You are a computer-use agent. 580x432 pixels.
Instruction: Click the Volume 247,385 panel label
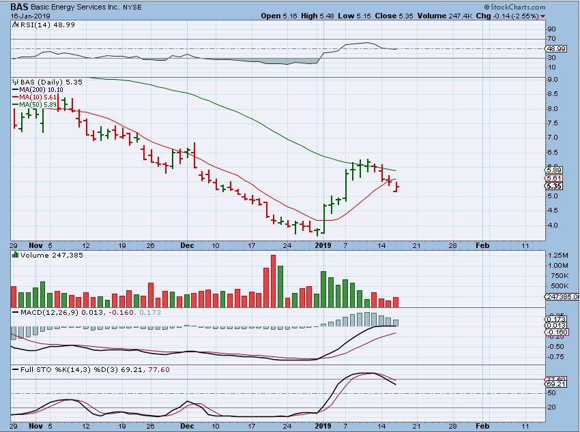[40, 254]
